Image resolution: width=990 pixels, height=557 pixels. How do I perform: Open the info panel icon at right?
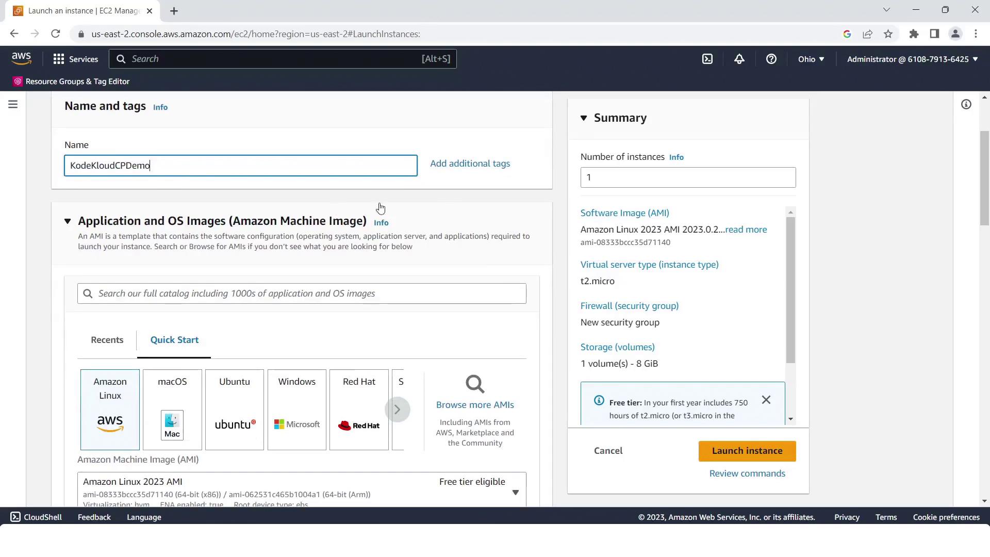966,105
